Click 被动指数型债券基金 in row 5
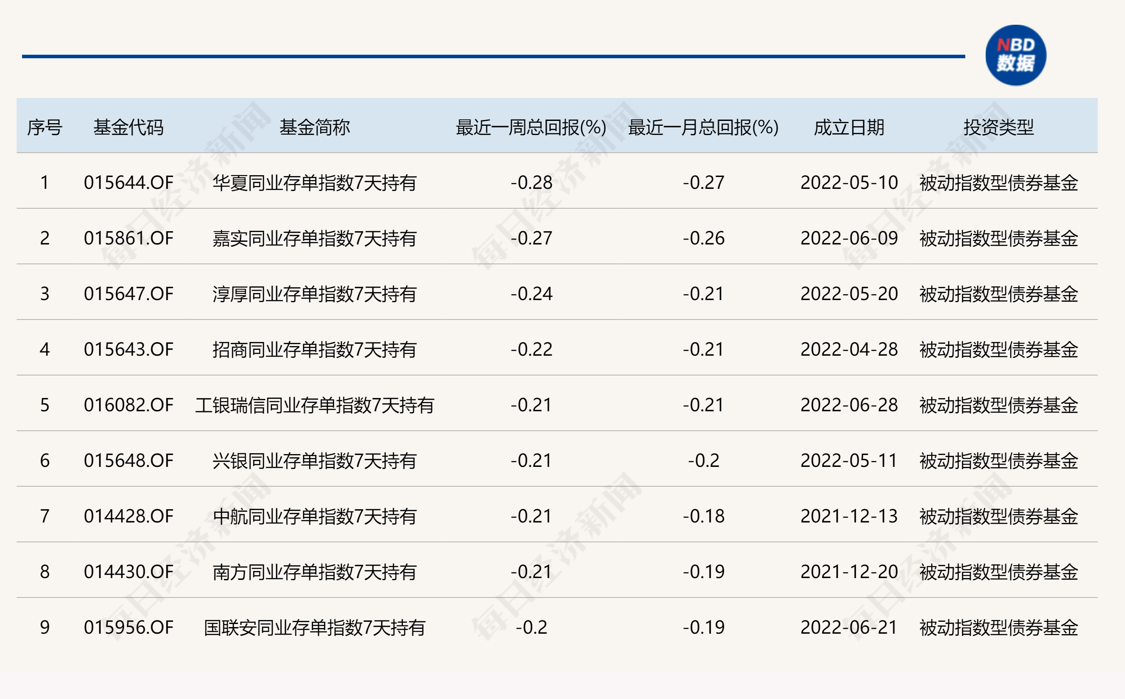This screenshot has height=699, width=1125. [x=998, y=405]
